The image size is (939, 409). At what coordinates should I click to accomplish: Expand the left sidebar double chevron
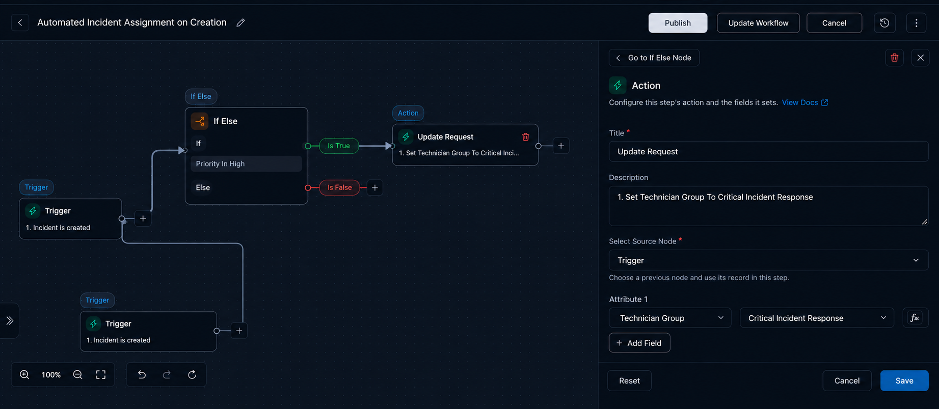[x=10, y=320]
